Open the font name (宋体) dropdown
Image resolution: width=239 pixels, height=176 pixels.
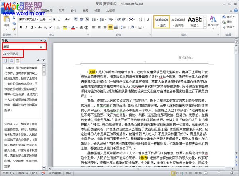(27, 18)
